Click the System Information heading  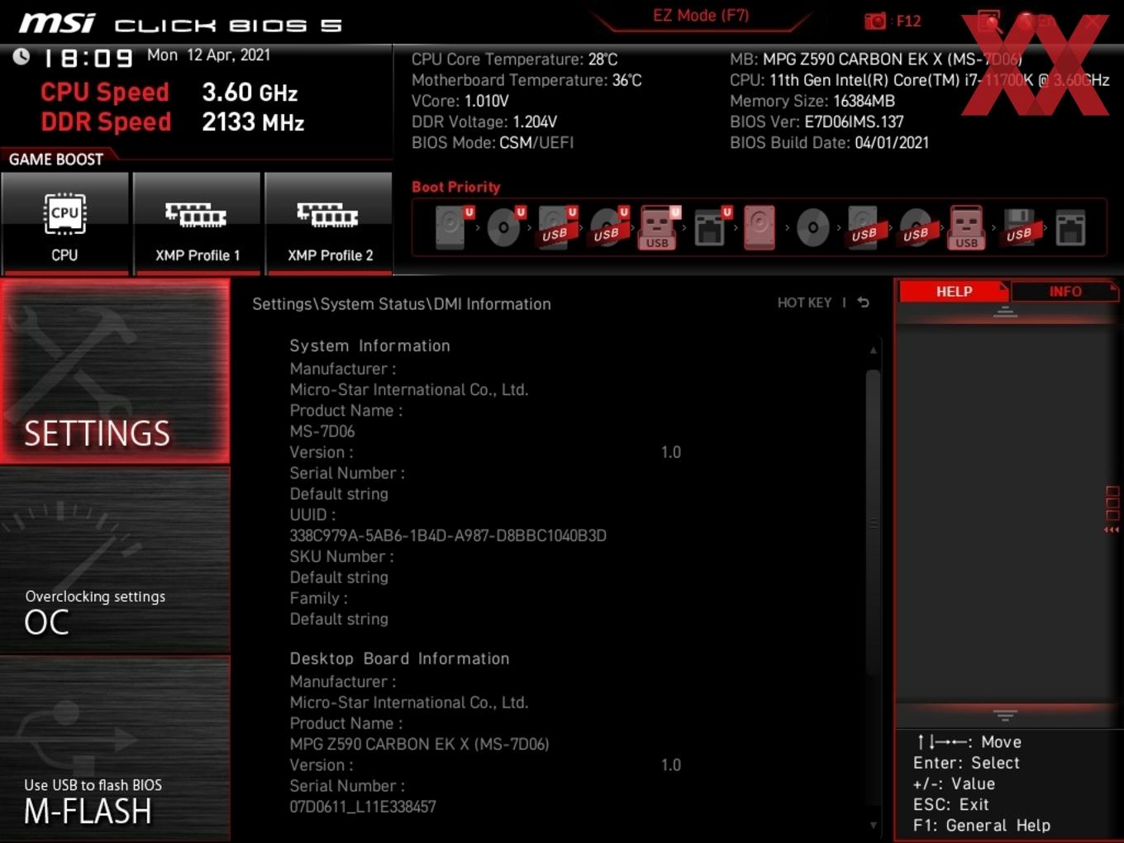click(x=369, y=345)
